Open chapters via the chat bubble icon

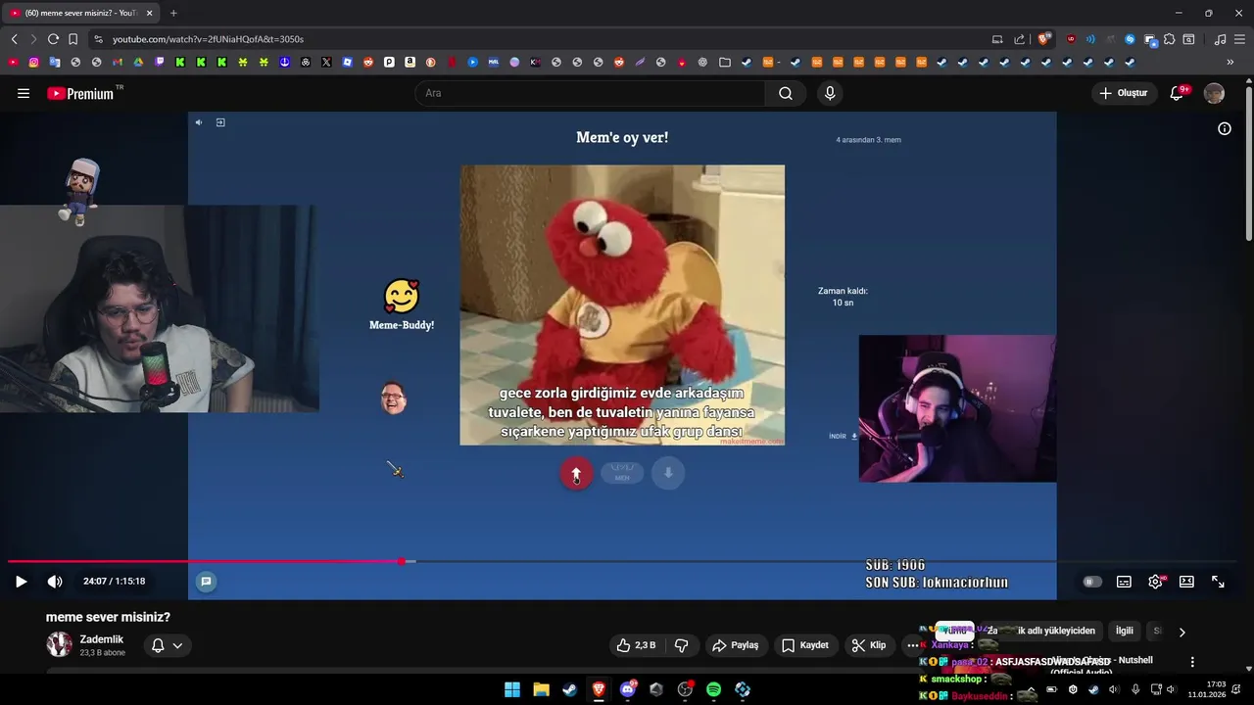(206, 582)
